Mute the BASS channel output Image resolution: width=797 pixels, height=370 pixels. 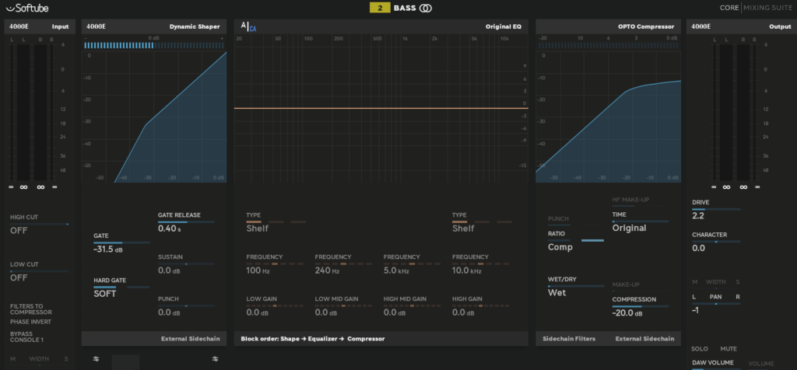[x=729, y=350]
